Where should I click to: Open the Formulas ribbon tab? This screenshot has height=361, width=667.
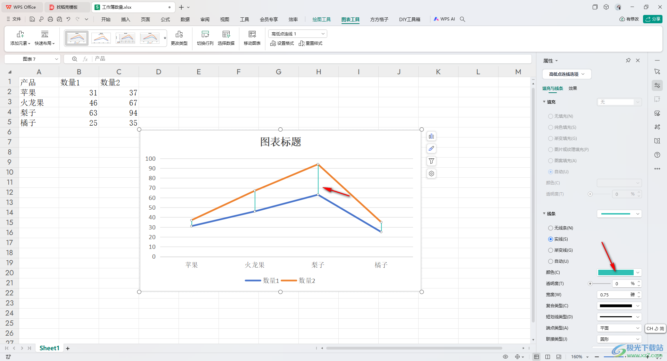coord(165,19)
